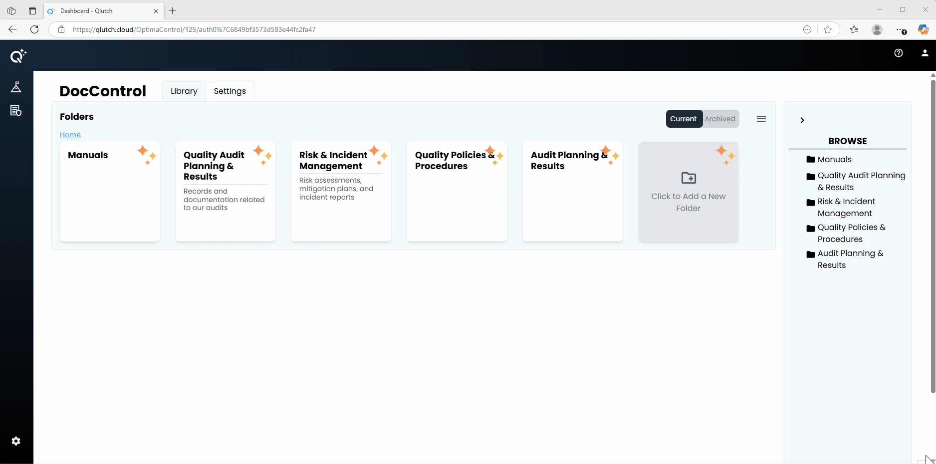936x464 pixels.
Task: Open the settings gear in sidebar
Action: point(16,441)
